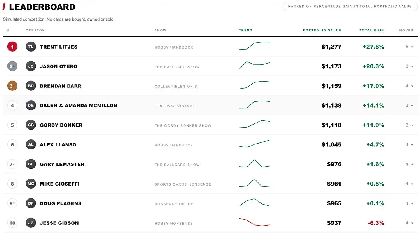420x236 pixels.
Task: Click Trent Litjes' TL avatar icon
Action: tap(31, 47)
